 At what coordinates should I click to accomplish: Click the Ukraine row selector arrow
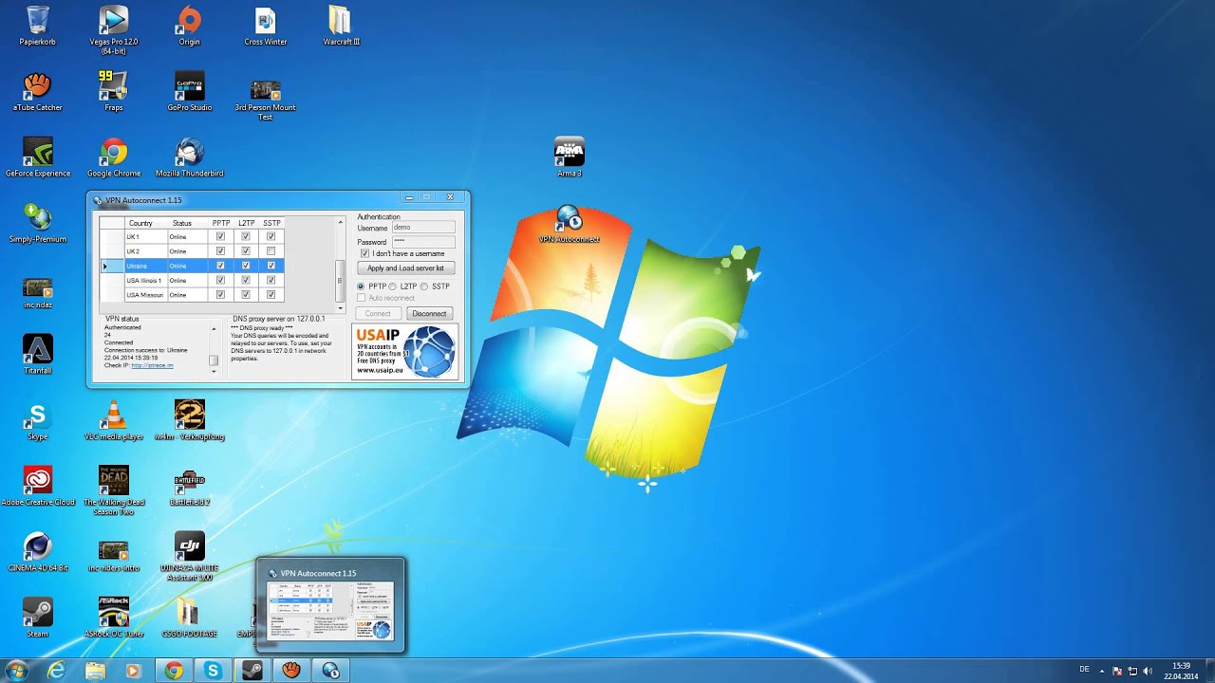(x=105, y=267)
